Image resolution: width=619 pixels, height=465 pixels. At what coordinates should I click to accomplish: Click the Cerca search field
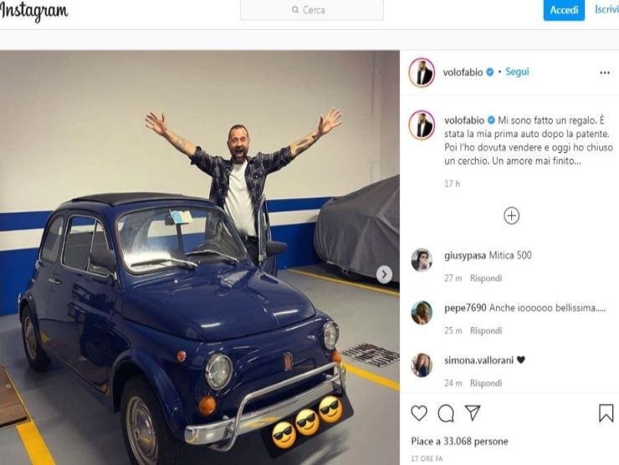311,10
